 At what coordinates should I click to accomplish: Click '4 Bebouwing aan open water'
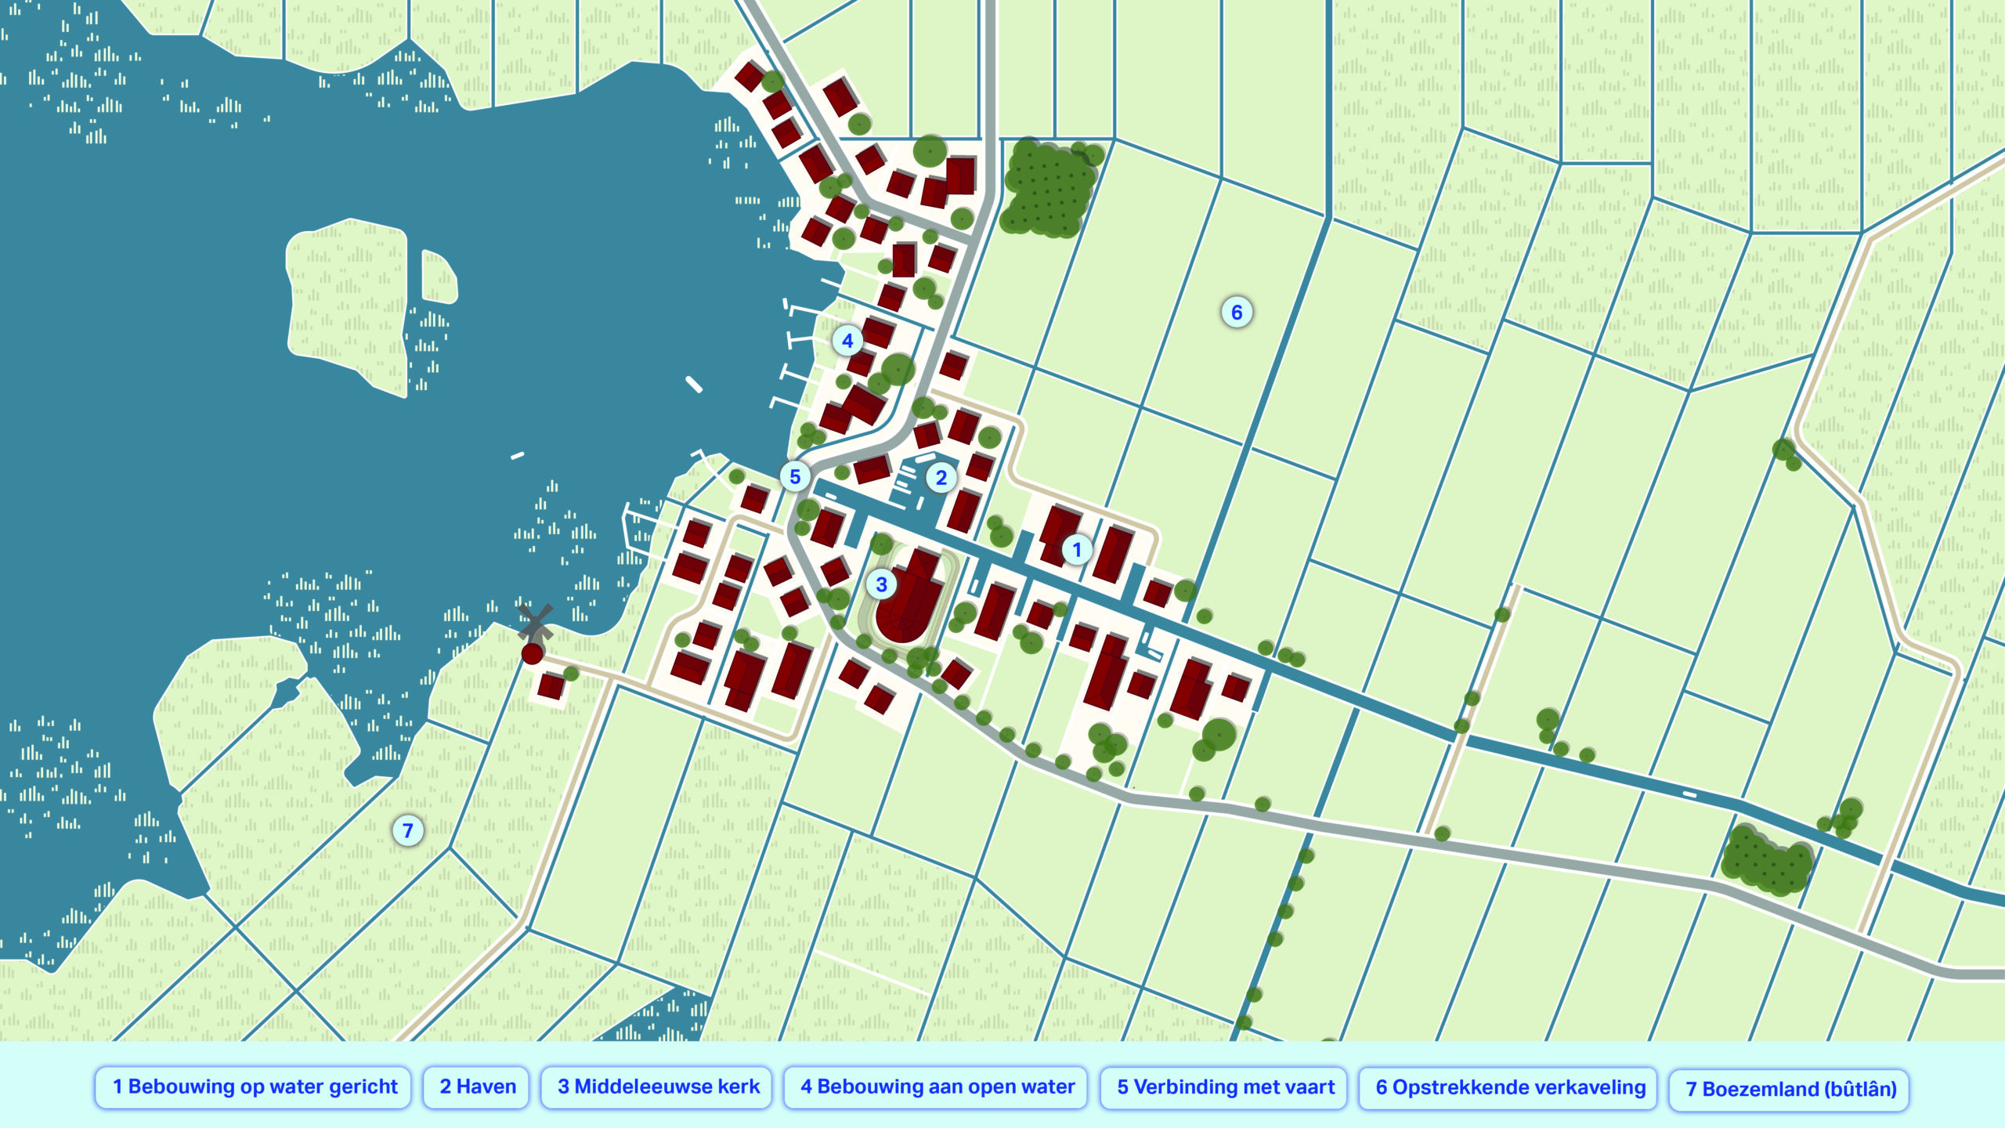point(937,1087)
